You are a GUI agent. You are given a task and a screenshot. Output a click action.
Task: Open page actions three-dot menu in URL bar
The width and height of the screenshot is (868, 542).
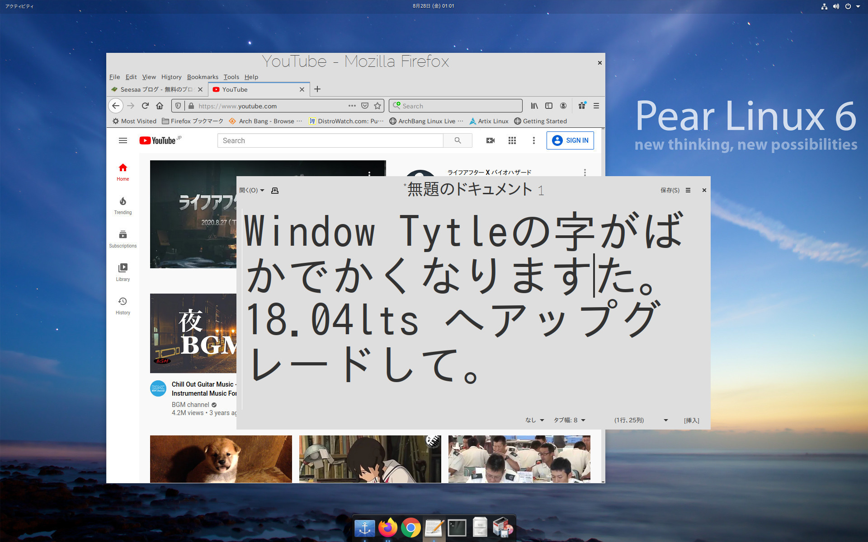pyautogui.click(x=352, y=106)
